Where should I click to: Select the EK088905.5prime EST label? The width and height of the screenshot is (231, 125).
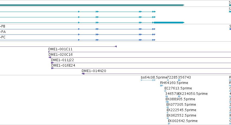(180, 99)
